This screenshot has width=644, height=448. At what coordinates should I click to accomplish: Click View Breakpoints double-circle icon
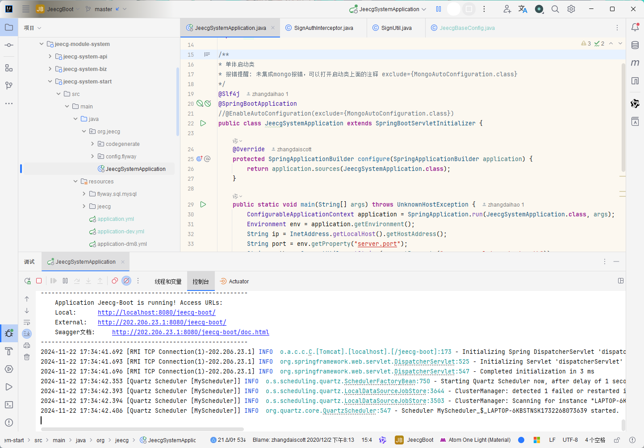click(115, 281)
